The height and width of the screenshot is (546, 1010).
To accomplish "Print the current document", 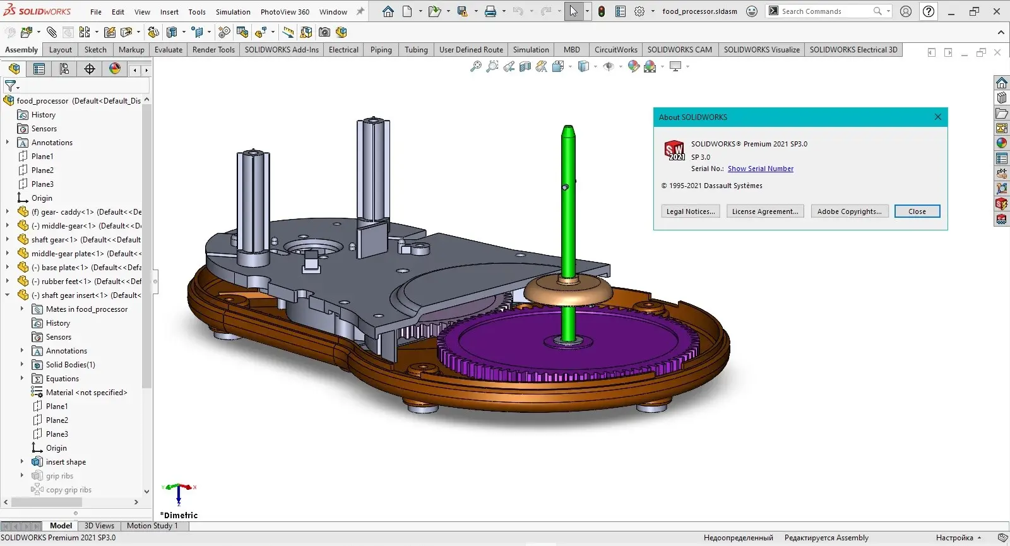I will (x=490, y=11).
